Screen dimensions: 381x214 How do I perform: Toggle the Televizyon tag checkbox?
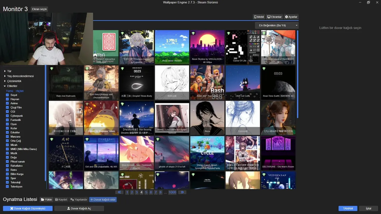[x=7, y=187]
